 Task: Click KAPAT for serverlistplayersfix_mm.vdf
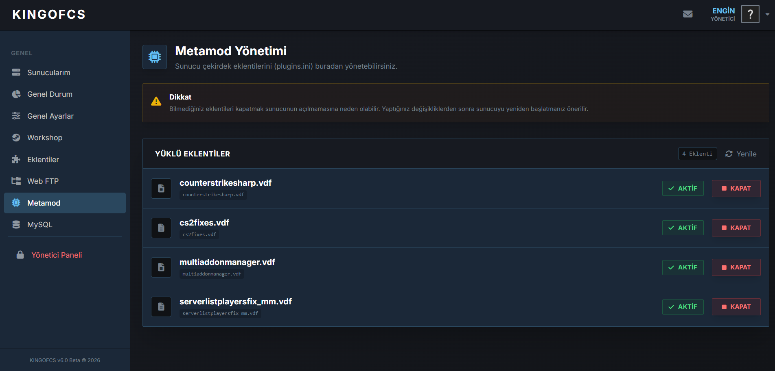pos(736,307)
